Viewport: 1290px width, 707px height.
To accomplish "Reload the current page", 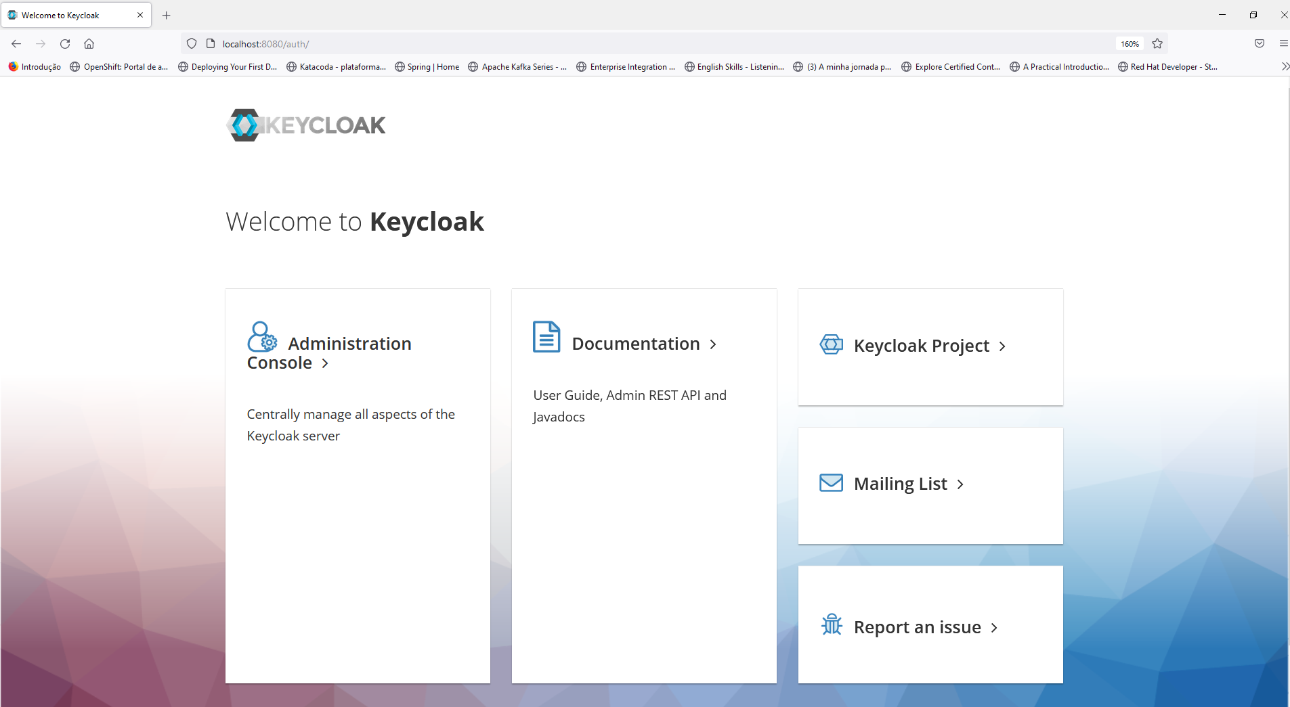I will [65, 43].
